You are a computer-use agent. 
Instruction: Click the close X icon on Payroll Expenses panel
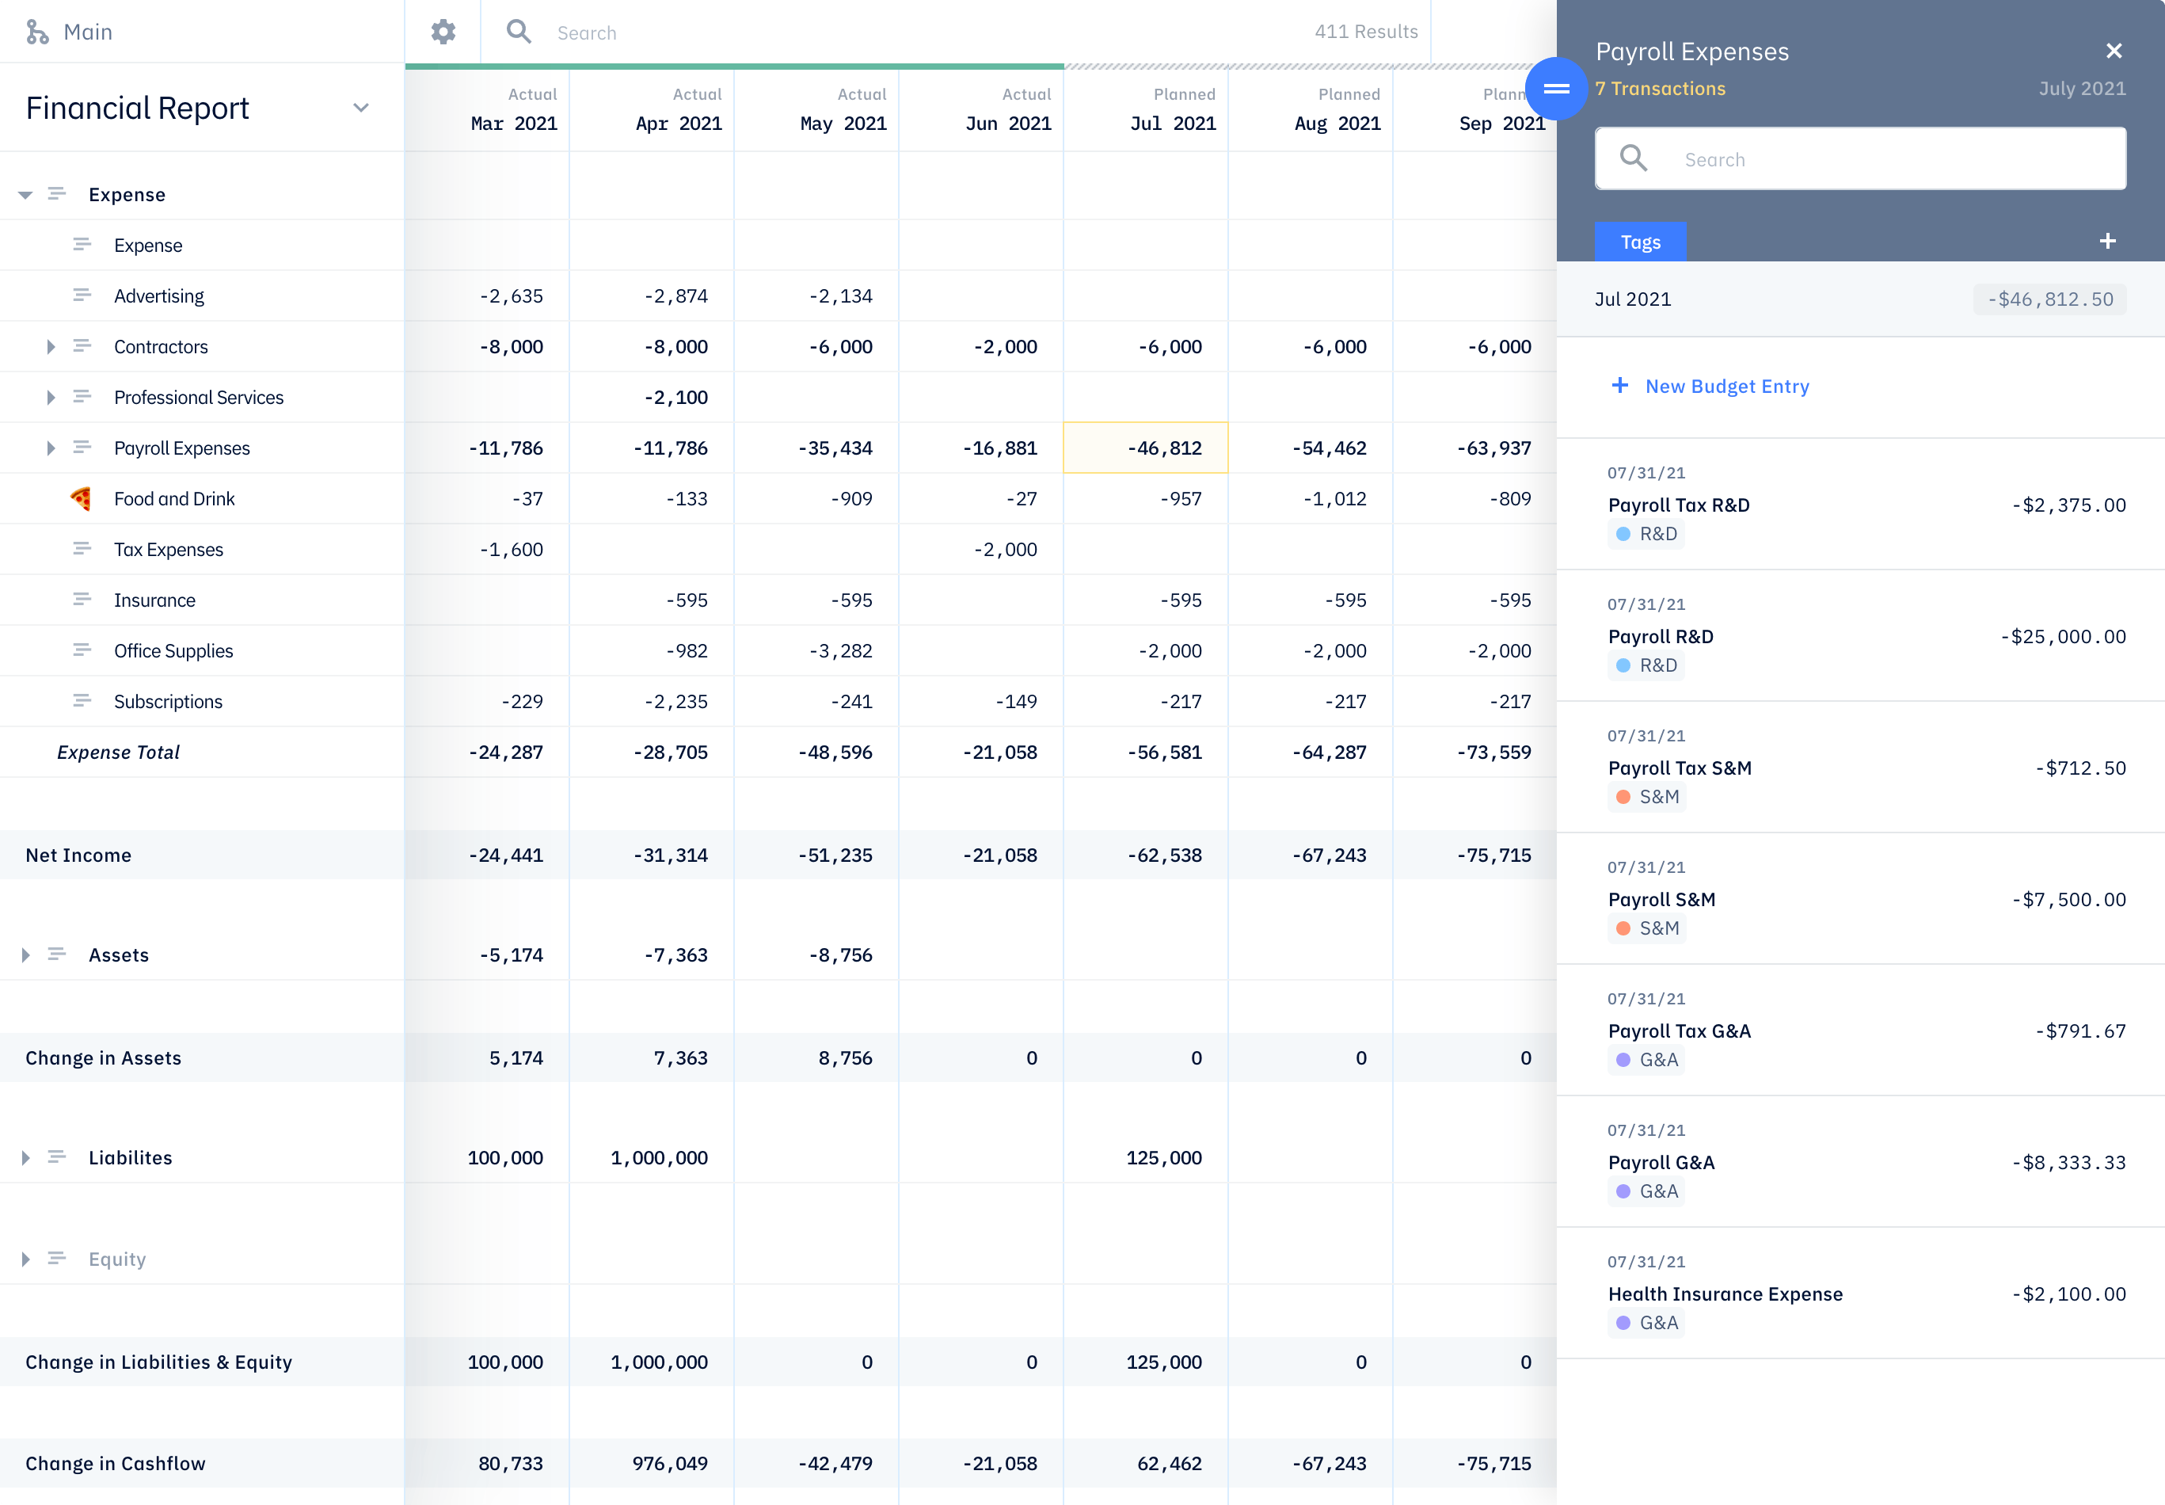[x=2114, y=51]
